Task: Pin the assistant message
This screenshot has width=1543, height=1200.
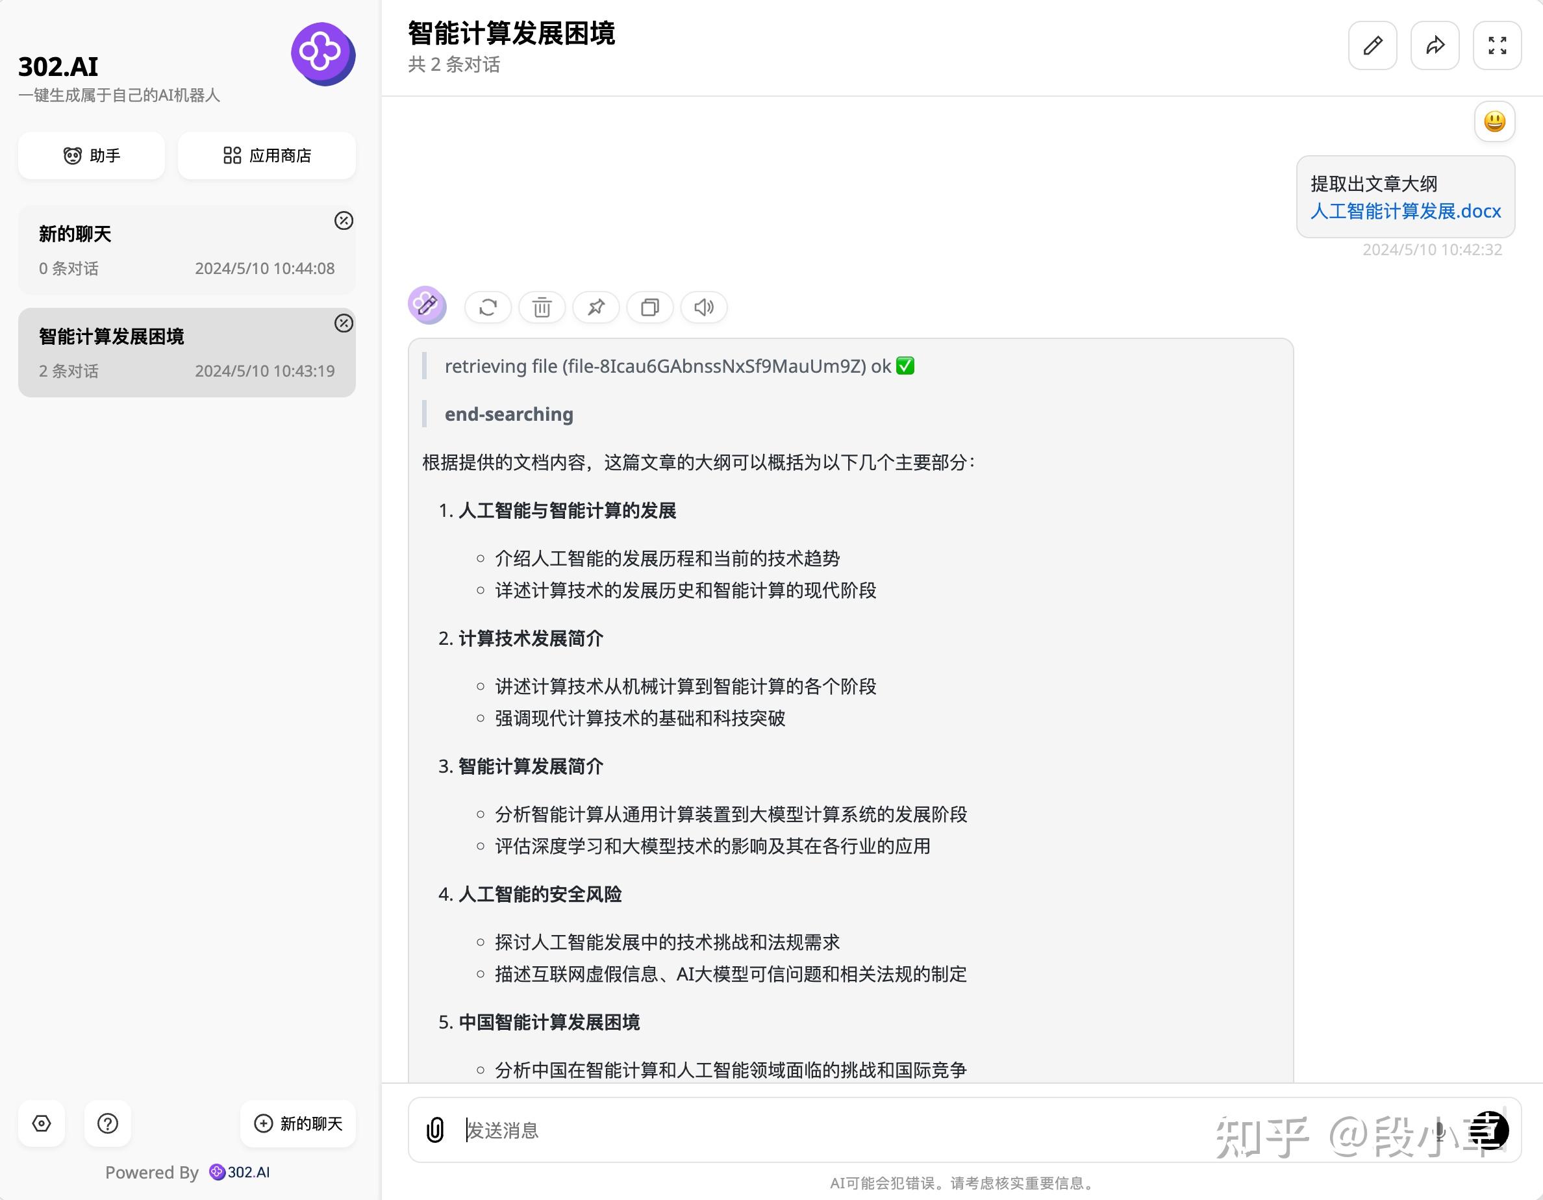Action: coord(596,307)
